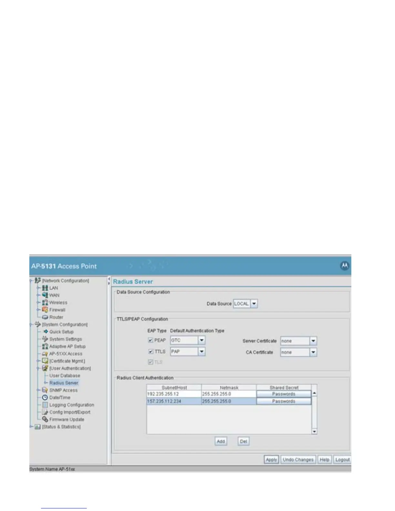Click the Date/Time clock icon
This screenshot has height=511, width=395.
click(45, 397)
